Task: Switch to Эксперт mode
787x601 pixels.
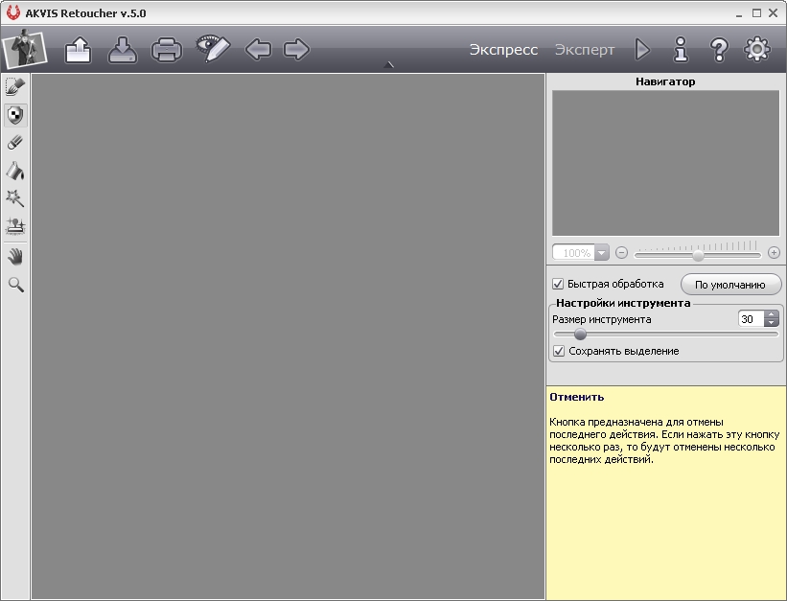Action: pos(584,50)
